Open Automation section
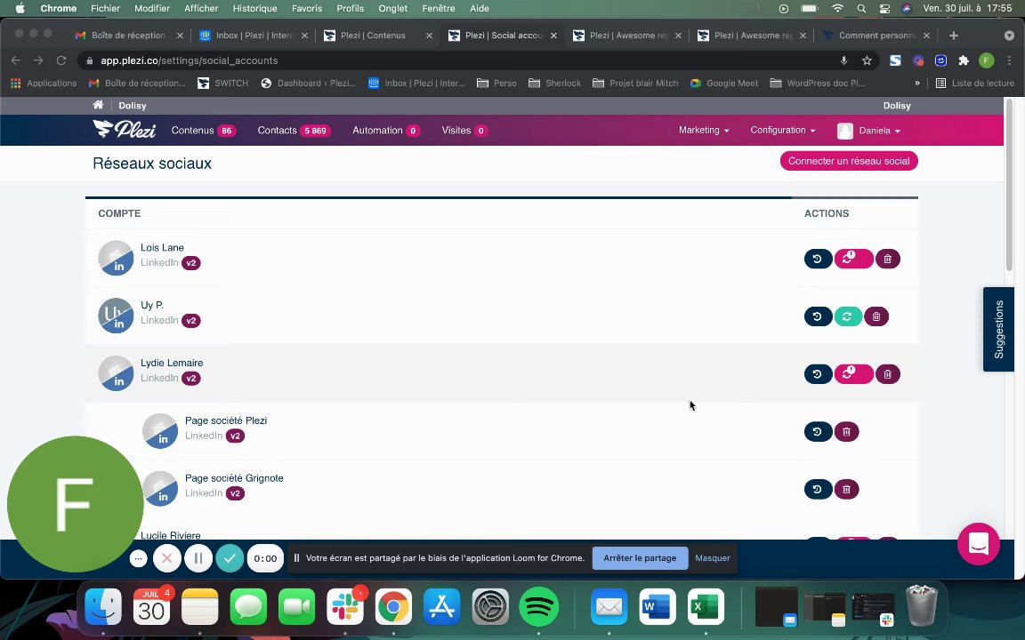Image resolution: width=1025 pixels, height=640 pixels. [x=385, y=131]
